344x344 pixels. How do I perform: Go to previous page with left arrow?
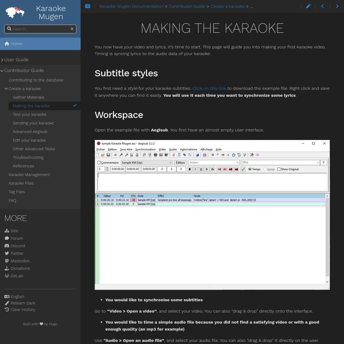pyautogui.click(x=322, y=6)
